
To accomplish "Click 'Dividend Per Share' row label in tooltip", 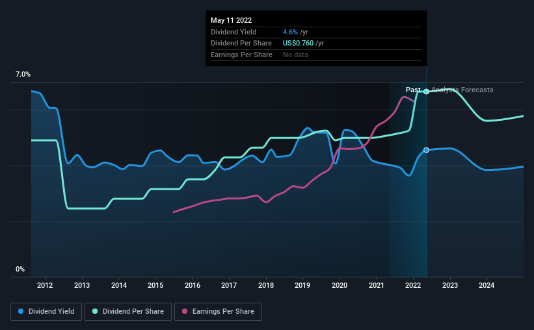I will (241, 44).
